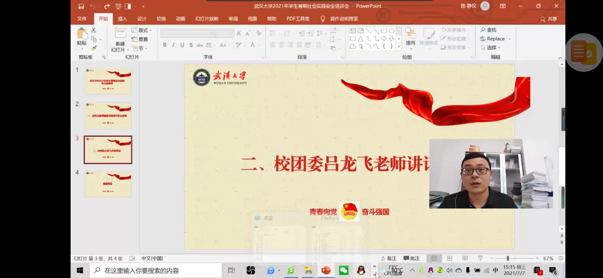Click the Cut scissors icon
603x278 pixels.
94,30
